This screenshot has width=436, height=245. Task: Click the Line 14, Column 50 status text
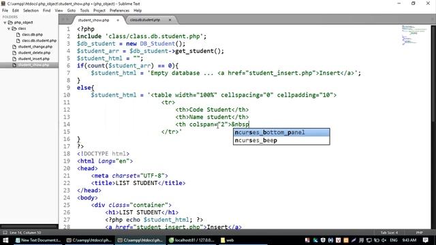[x=25, y=233]
